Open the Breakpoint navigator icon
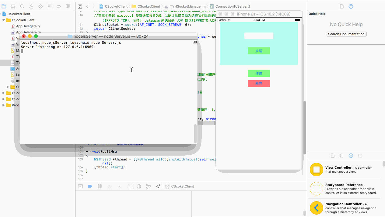Screen dimensions: 385x217 tap(59, 6)
